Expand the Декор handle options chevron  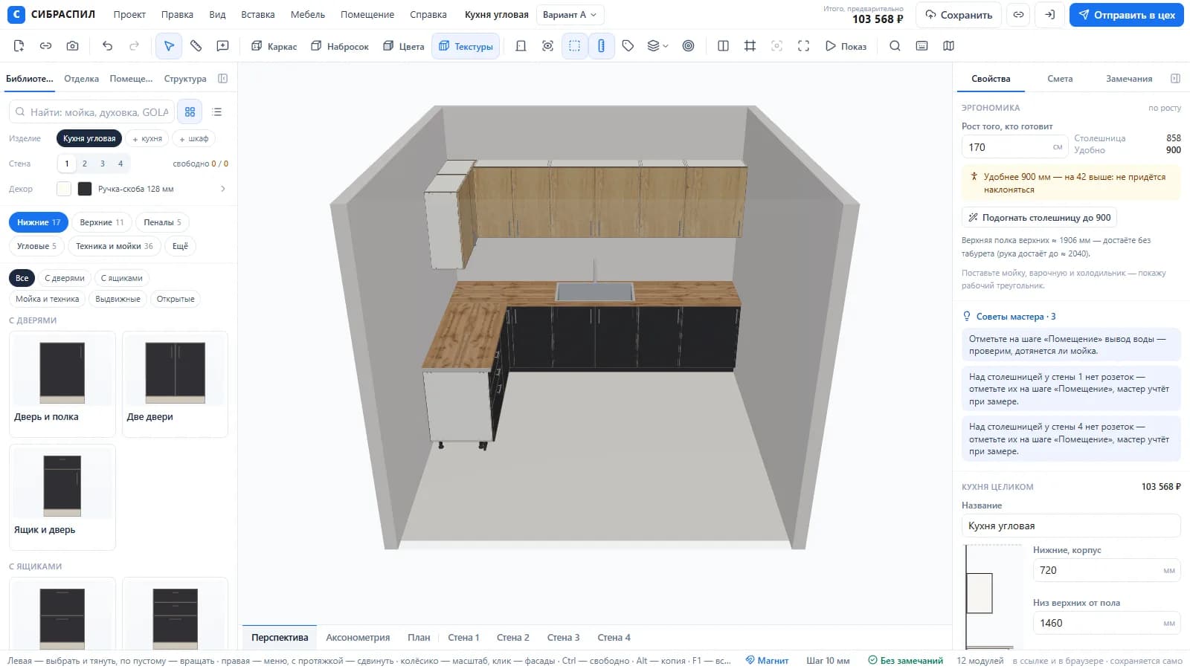[223, 189]
